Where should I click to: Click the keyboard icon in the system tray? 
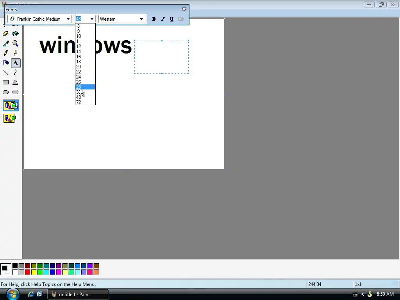click(355, 295)
